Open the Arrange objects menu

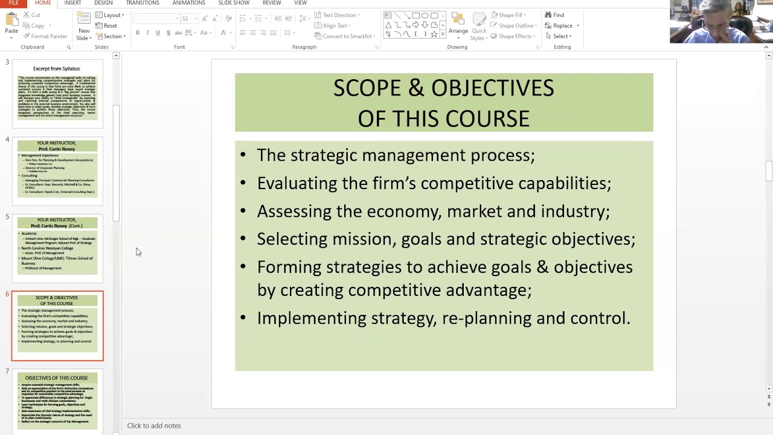tap(458, 26)
